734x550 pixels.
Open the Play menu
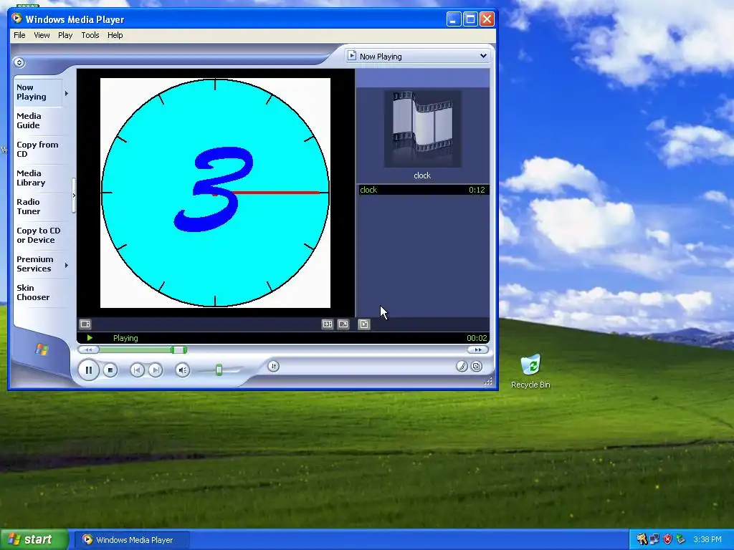pos(65,35)
